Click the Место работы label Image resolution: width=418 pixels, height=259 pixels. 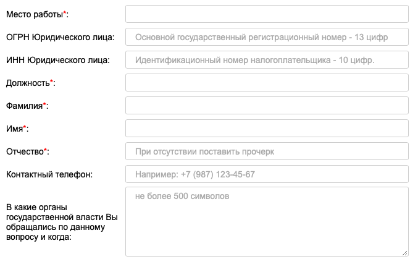coord(37,14)
